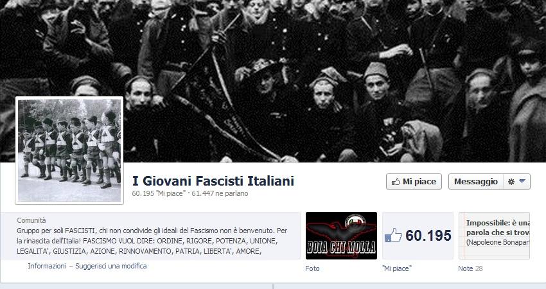Click the gear settings icon
The width and height of the screenshot is (546, 289).
511,181
